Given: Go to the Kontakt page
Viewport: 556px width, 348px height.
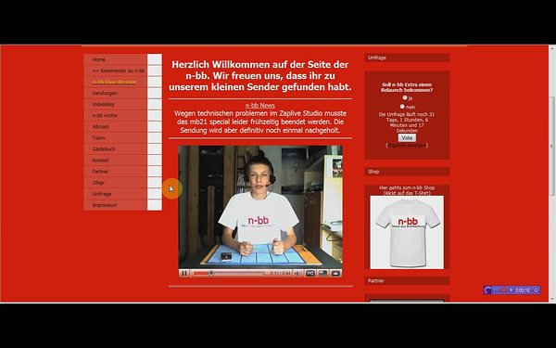Looking at the screenshot, I should (x=116, y=161).
